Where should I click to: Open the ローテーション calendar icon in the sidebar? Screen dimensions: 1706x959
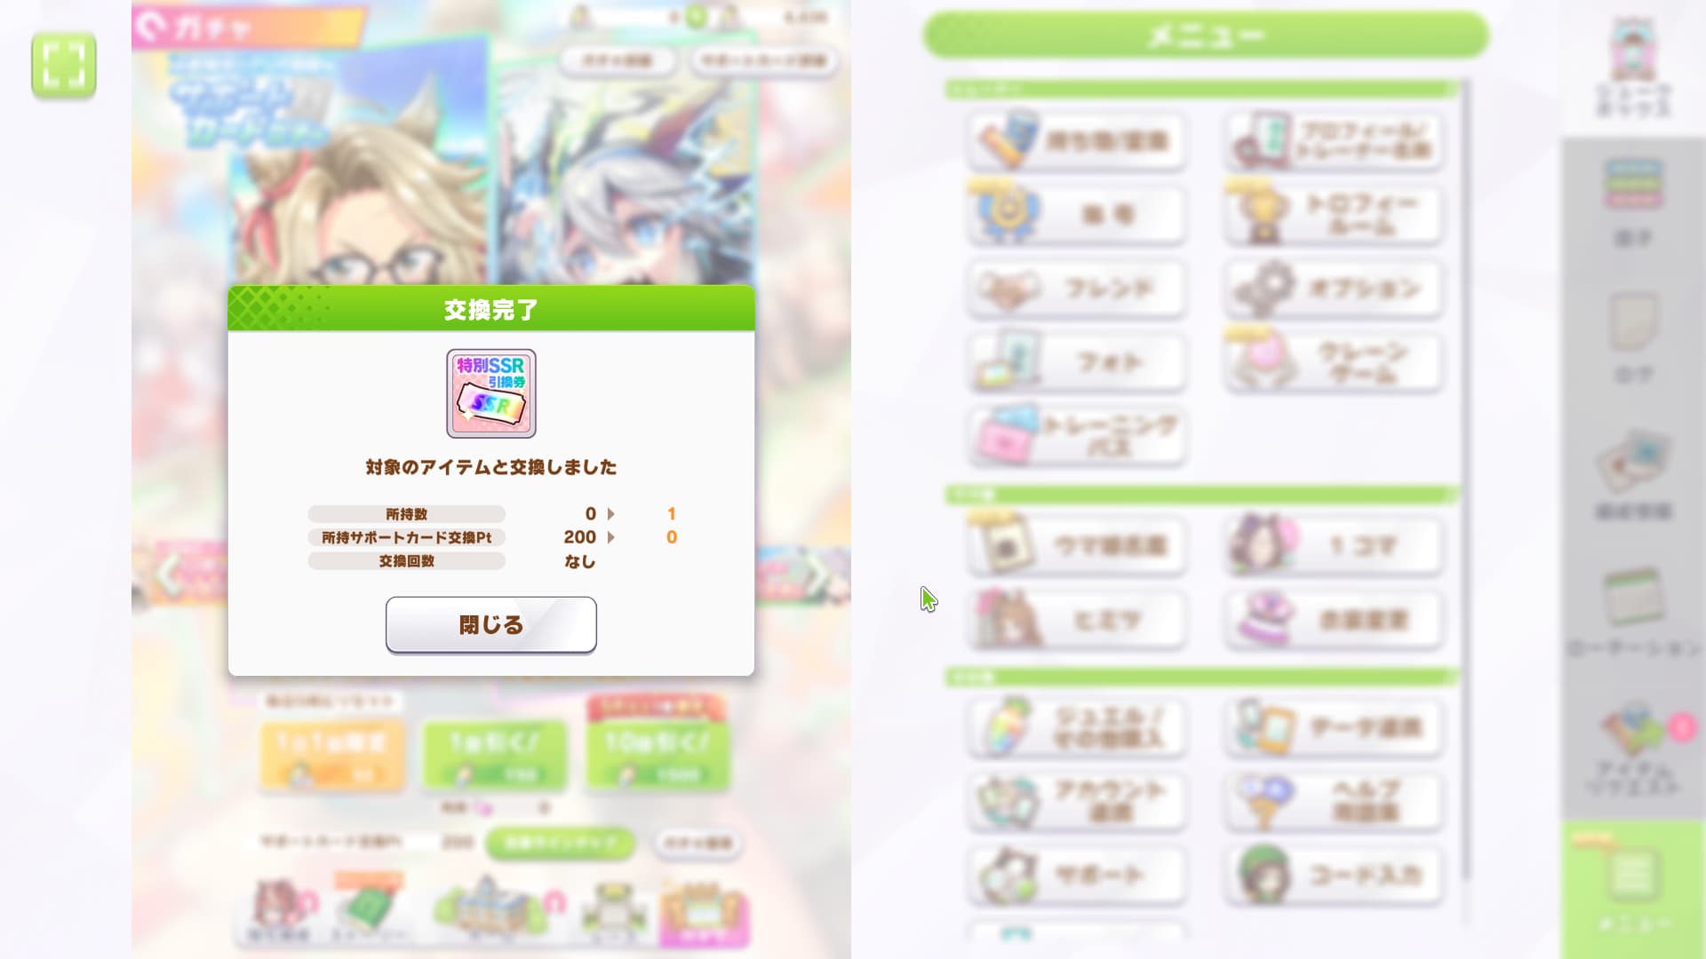(1633, 613)
